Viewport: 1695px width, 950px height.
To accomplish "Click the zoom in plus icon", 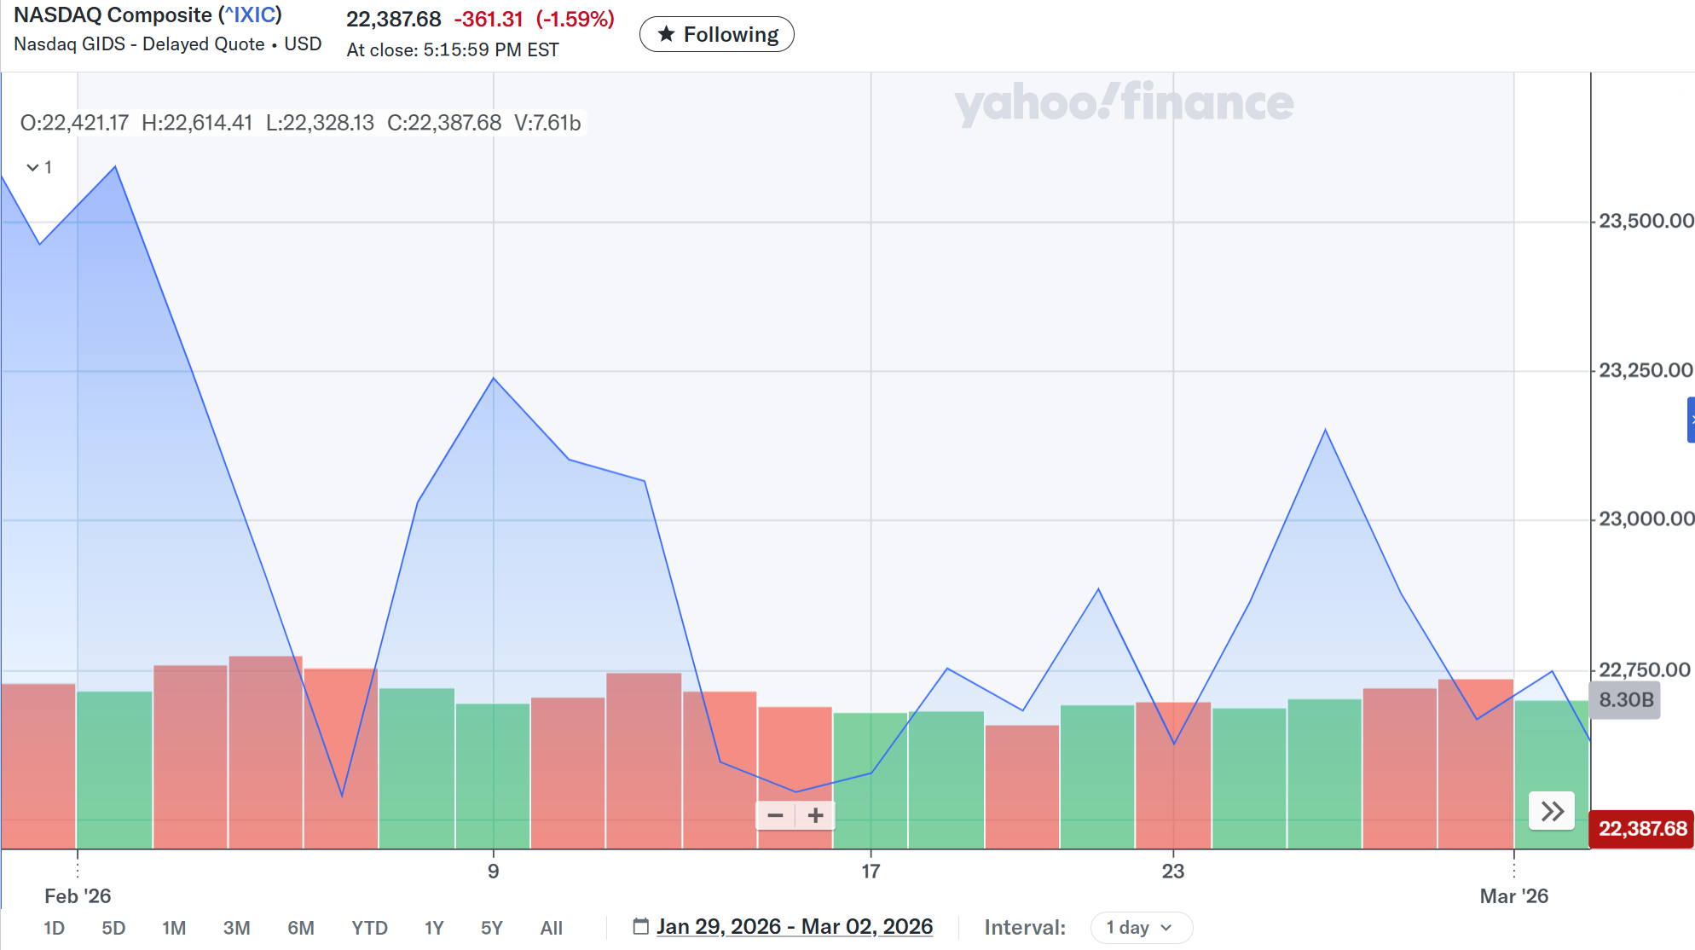I will [816, 816].
